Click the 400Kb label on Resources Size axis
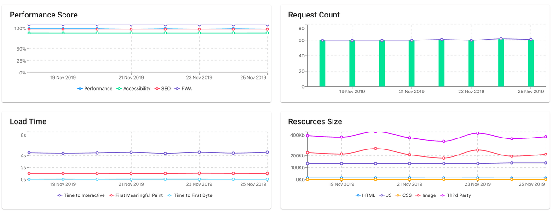552x212 pixels. pyautogui.click(x=297, y=135)
